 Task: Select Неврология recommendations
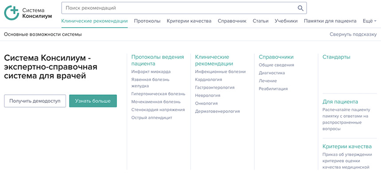point(207,95)
